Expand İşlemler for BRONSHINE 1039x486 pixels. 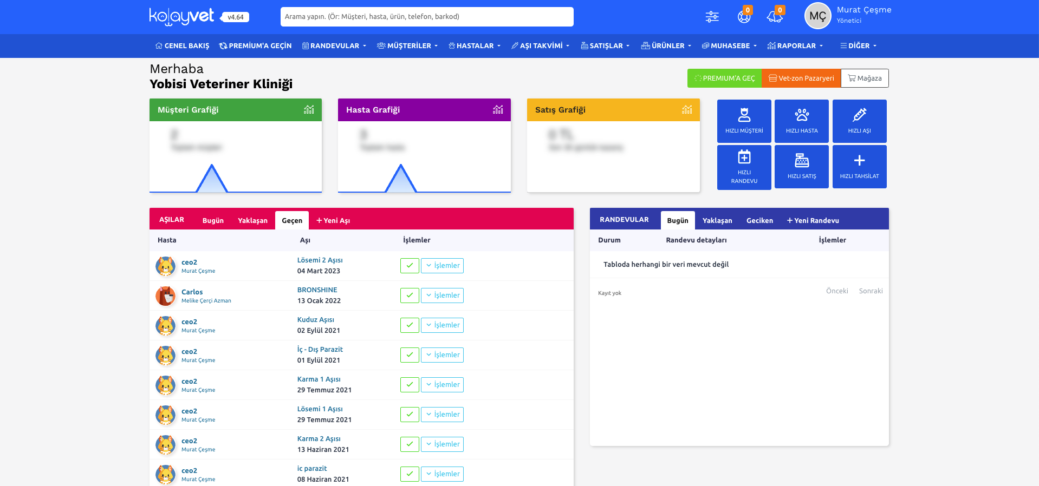click(x=442, y=295)
